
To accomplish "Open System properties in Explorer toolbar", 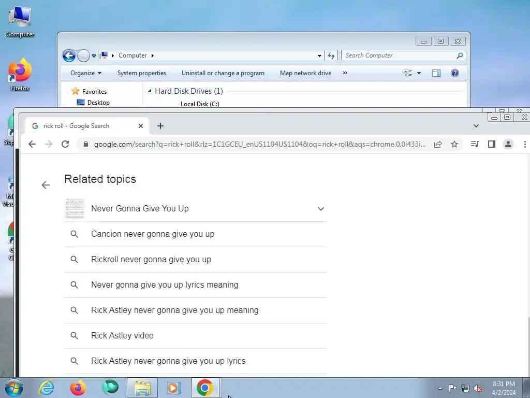I will pyautogui.click(x=142, y=73).
